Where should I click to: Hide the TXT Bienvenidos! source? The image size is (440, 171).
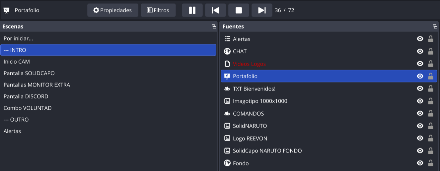[420, 88]
